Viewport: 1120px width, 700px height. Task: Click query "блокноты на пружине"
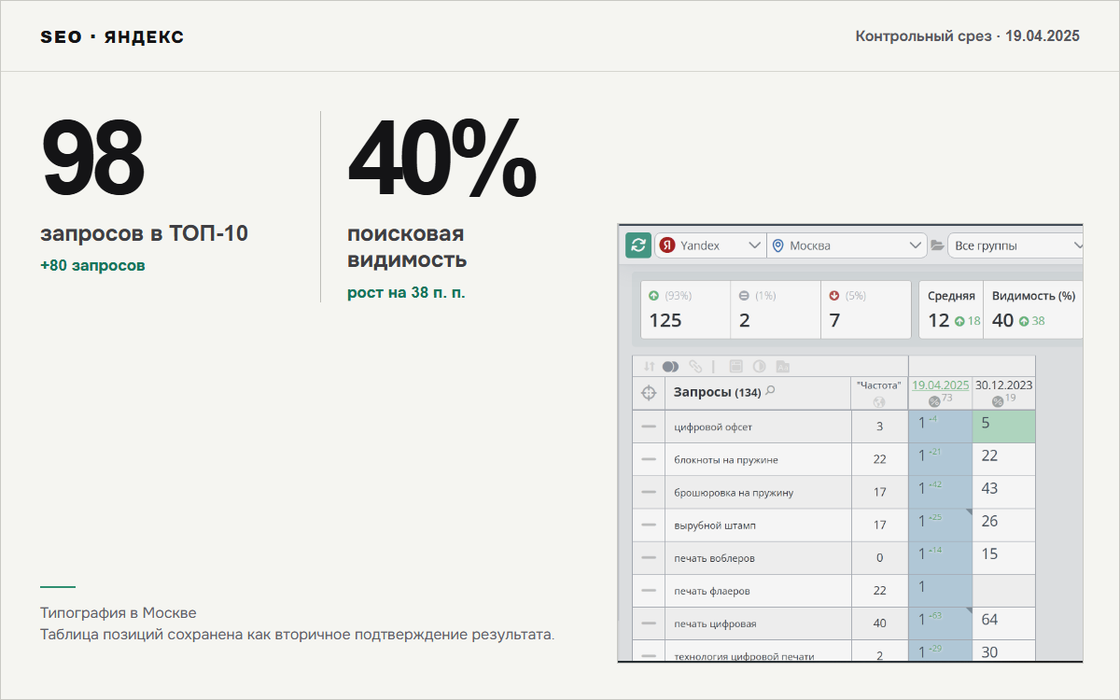click(x=726, y=459)
